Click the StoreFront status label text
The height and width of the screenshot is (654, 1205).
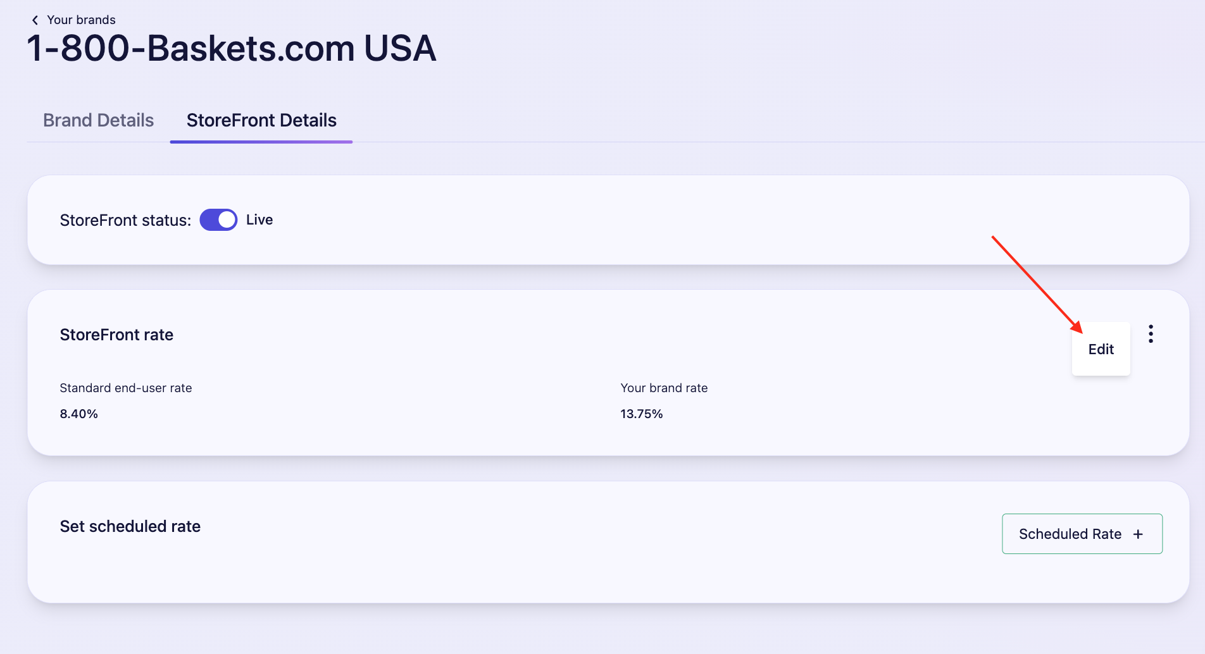point(125,220)
